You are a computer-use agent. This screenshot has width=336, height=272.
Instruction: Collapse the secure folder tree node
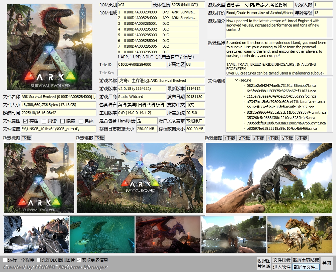[236, 80]
